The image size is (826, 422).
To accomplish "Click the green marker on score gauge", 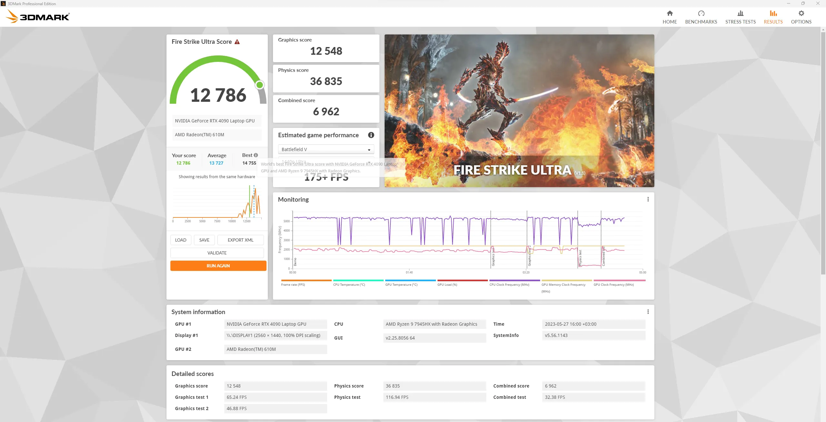I will coord(259,85).
